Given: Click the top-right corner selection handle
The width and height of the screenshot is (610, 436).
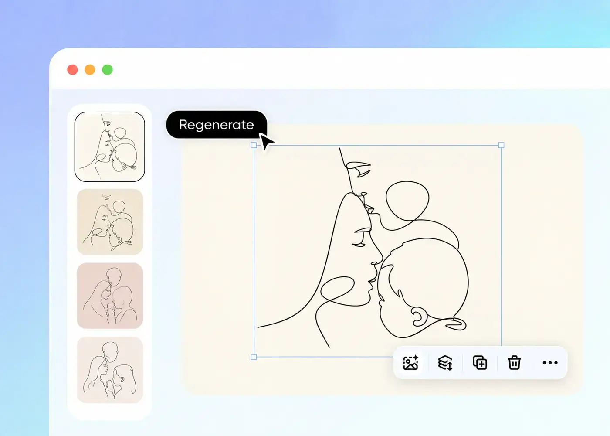Looking at the screenshot, I should pos(501,145).
